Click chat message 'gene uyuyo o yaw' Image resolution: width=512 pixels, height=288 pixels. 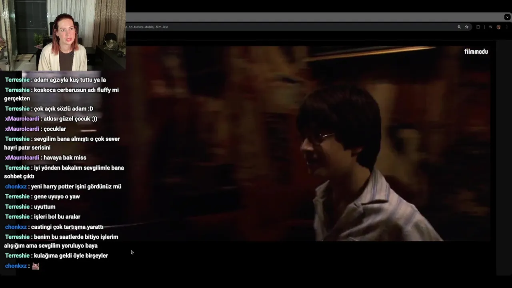pyautogui.click(x=57, y=196)
